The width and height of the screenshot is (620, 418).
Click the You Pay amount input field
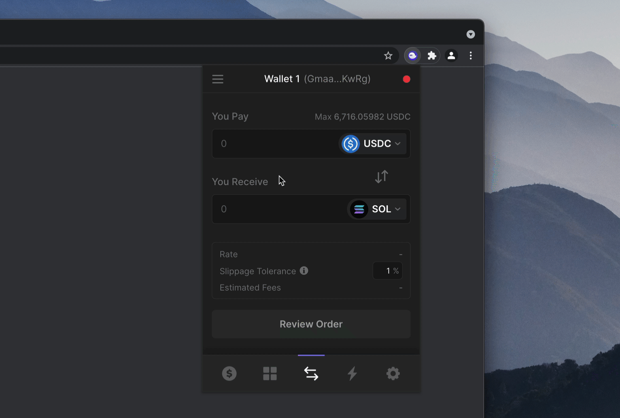[x=275, y=144]
